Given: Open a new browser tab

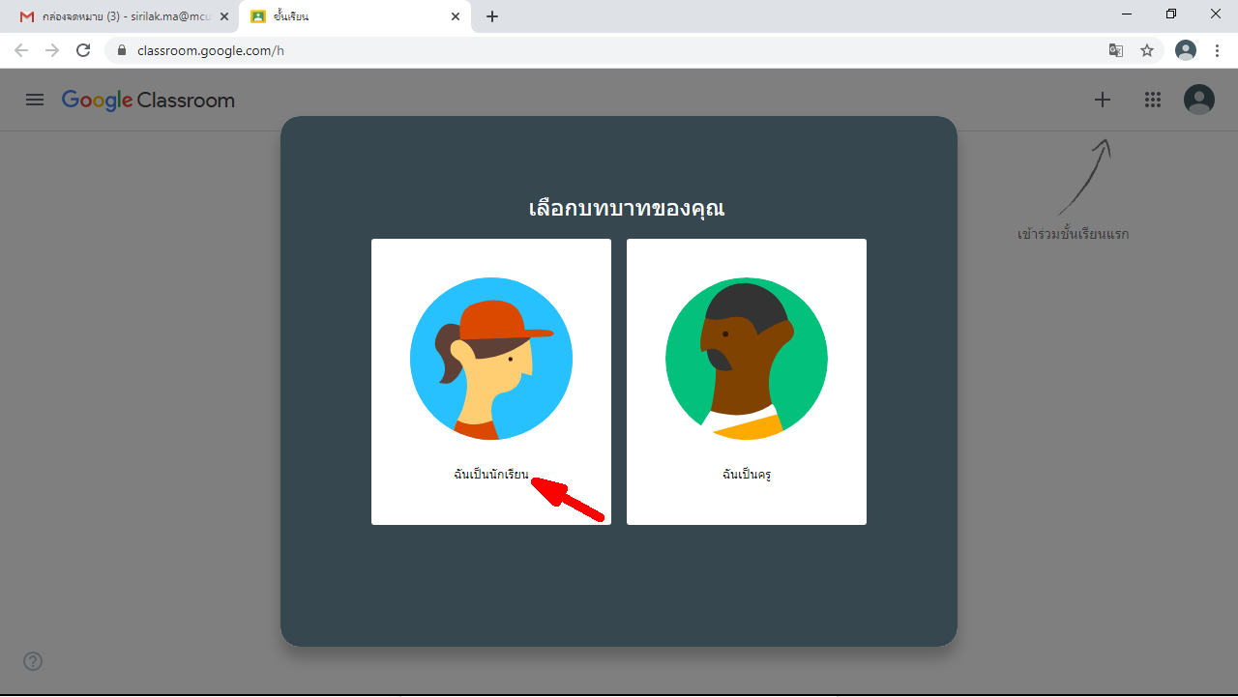Looking at the screenshot, I should [492, 16].
